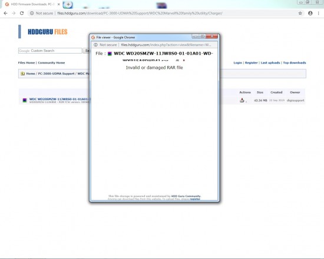The width and height of the screenshot is (324, 259).
Task: Click the Login link
Action: 237,63
